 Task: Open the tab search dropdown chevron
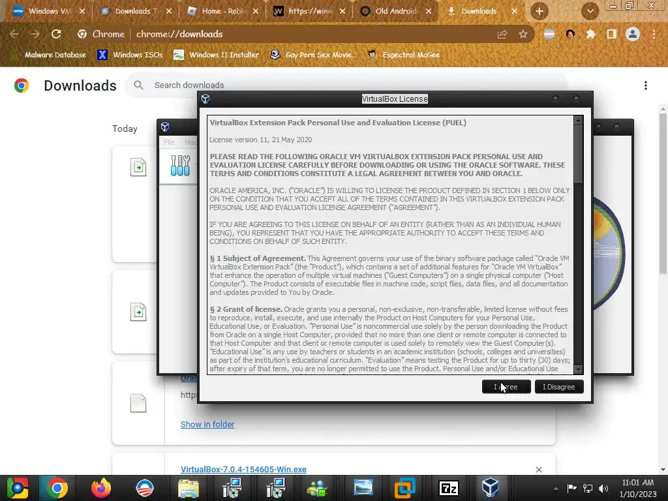(x=590, y=11)
